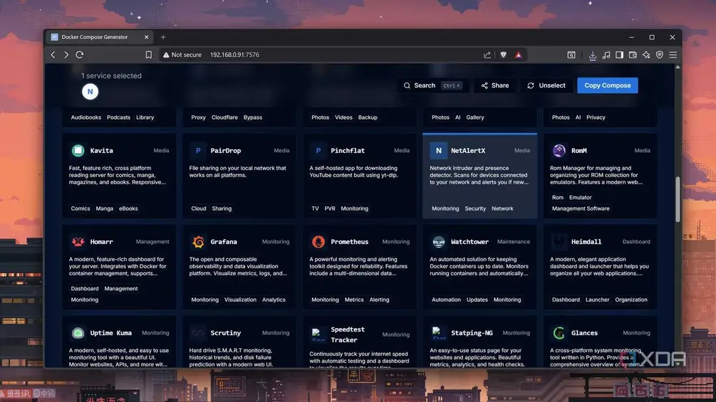Click the Glances logo icon
This screenshot has height=402, width=716.
(559, 333)
